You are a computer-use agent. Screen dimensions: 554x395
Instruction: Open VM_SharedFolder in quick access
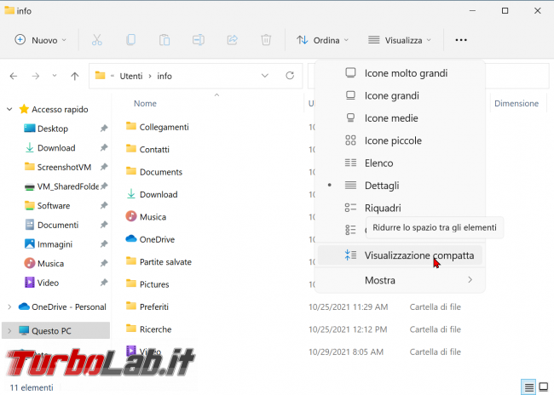(68, 186)
